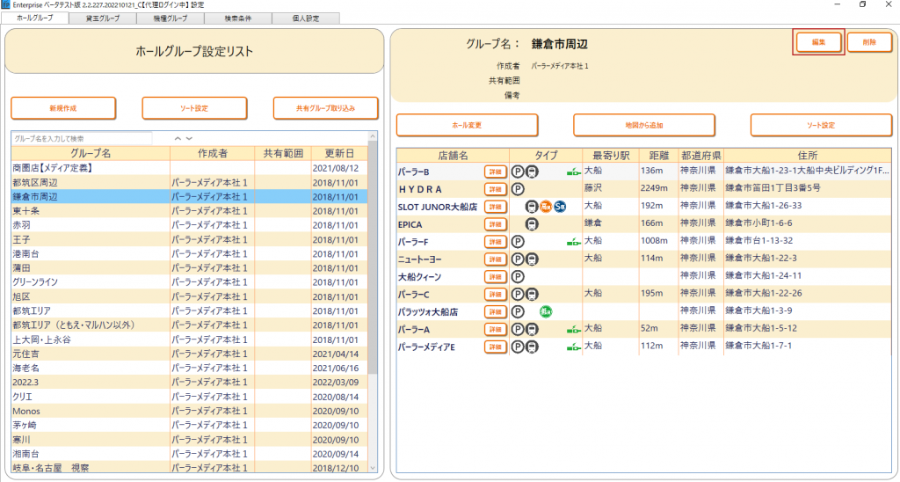Click the group list scrollbar up arrow
This screenshot has width=900, height=482.
(x=373, y=136)
